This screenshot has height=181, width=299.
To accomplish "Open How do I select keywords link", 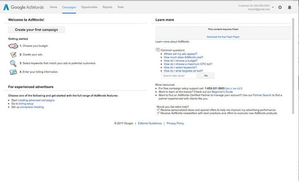I will coord(180,67).
